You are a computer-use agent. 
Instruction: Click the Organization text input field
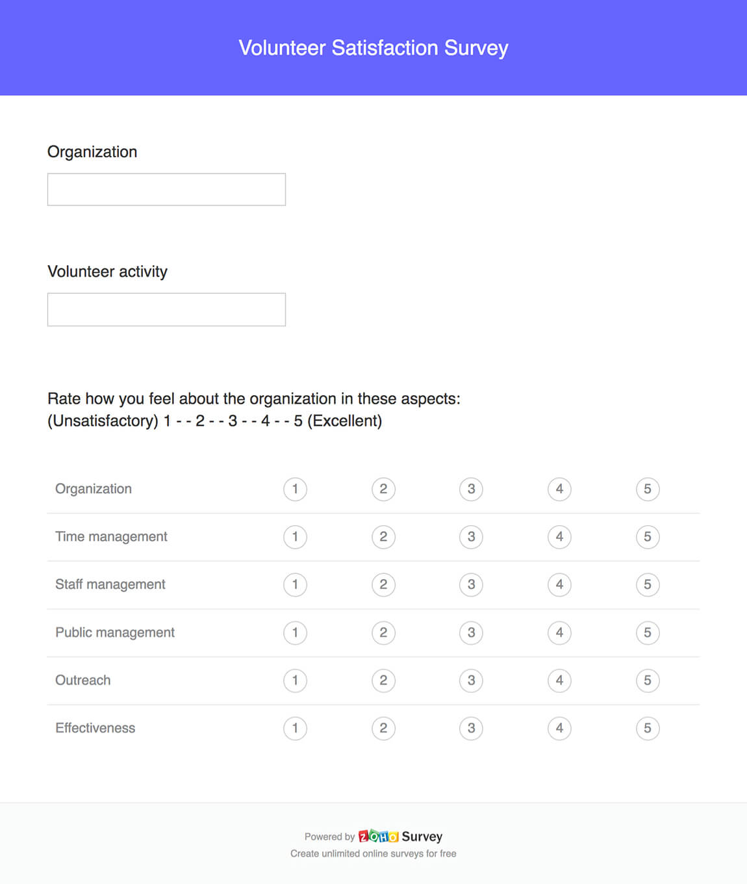click(166, 189)
